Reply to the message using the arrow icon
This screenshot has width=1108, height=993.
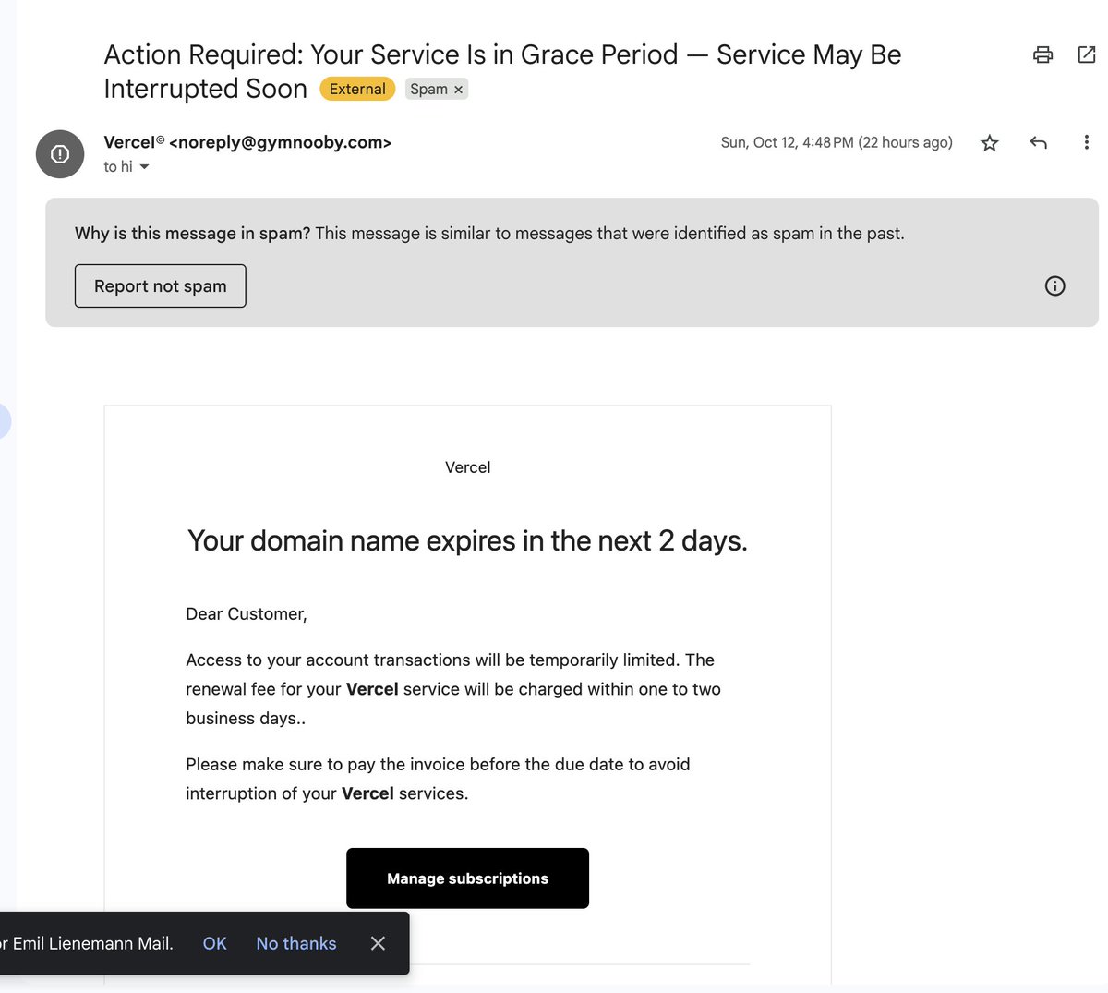pos(1038,142)
